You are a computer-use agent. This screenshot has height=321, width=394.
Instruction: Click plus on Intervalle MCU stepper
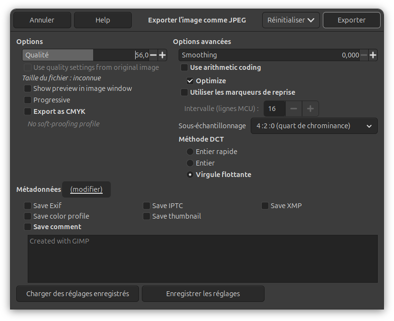click(310, 109)
